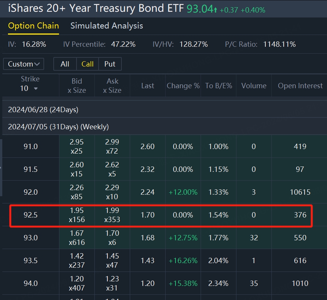Expand the 2024/06/28 expiration row
The height and width of the screenshot is (300, 327).
pos(43,110)
